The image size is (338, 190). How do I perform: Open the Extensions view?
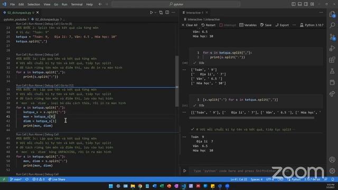tap(332, 60)
